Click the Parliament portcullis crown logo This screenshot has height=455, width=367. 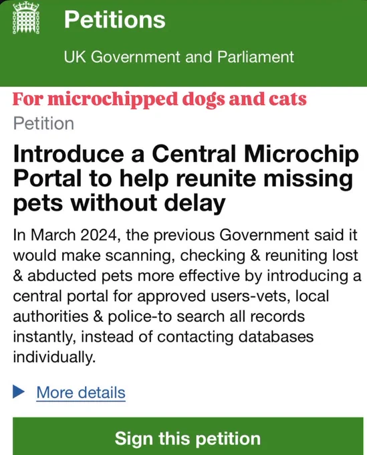pos(26,17)
